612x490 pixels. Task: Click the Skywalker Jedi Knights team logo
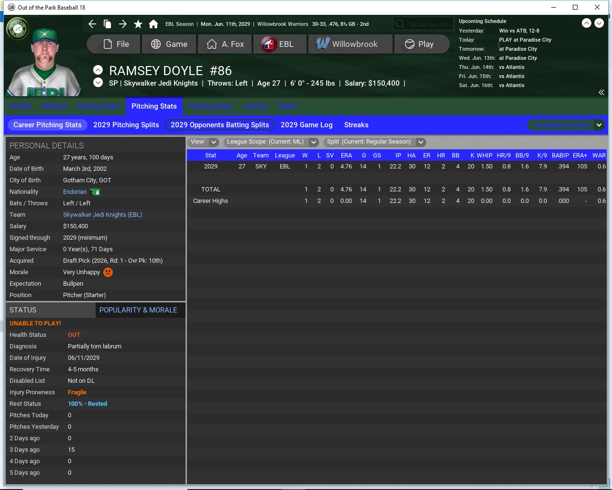[x=18, y=29]
